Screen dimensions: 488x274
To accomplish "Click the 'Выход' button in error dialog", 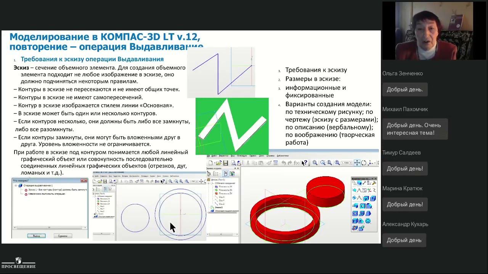I will pos(36,236).
